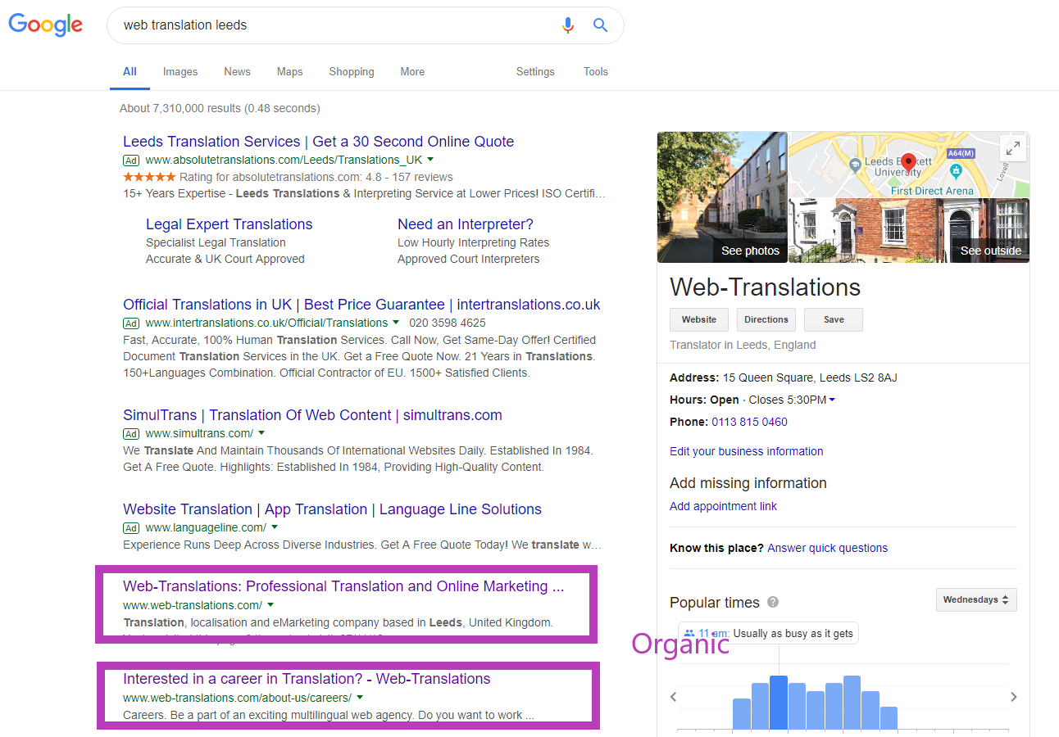
Task: Open Legal Expert Translations sitelink
Action: (229, 224)
